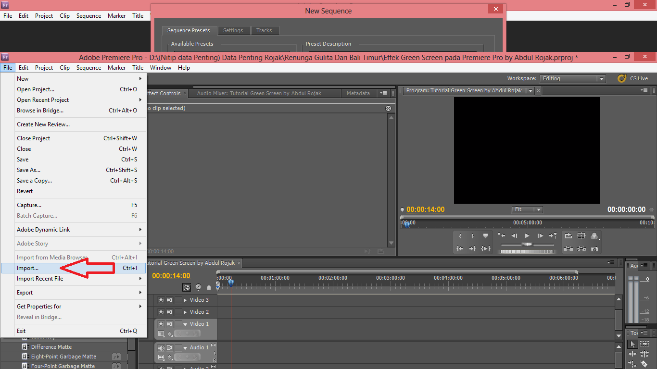Toggle Safe Margins in Program monitor

point(581,236)
